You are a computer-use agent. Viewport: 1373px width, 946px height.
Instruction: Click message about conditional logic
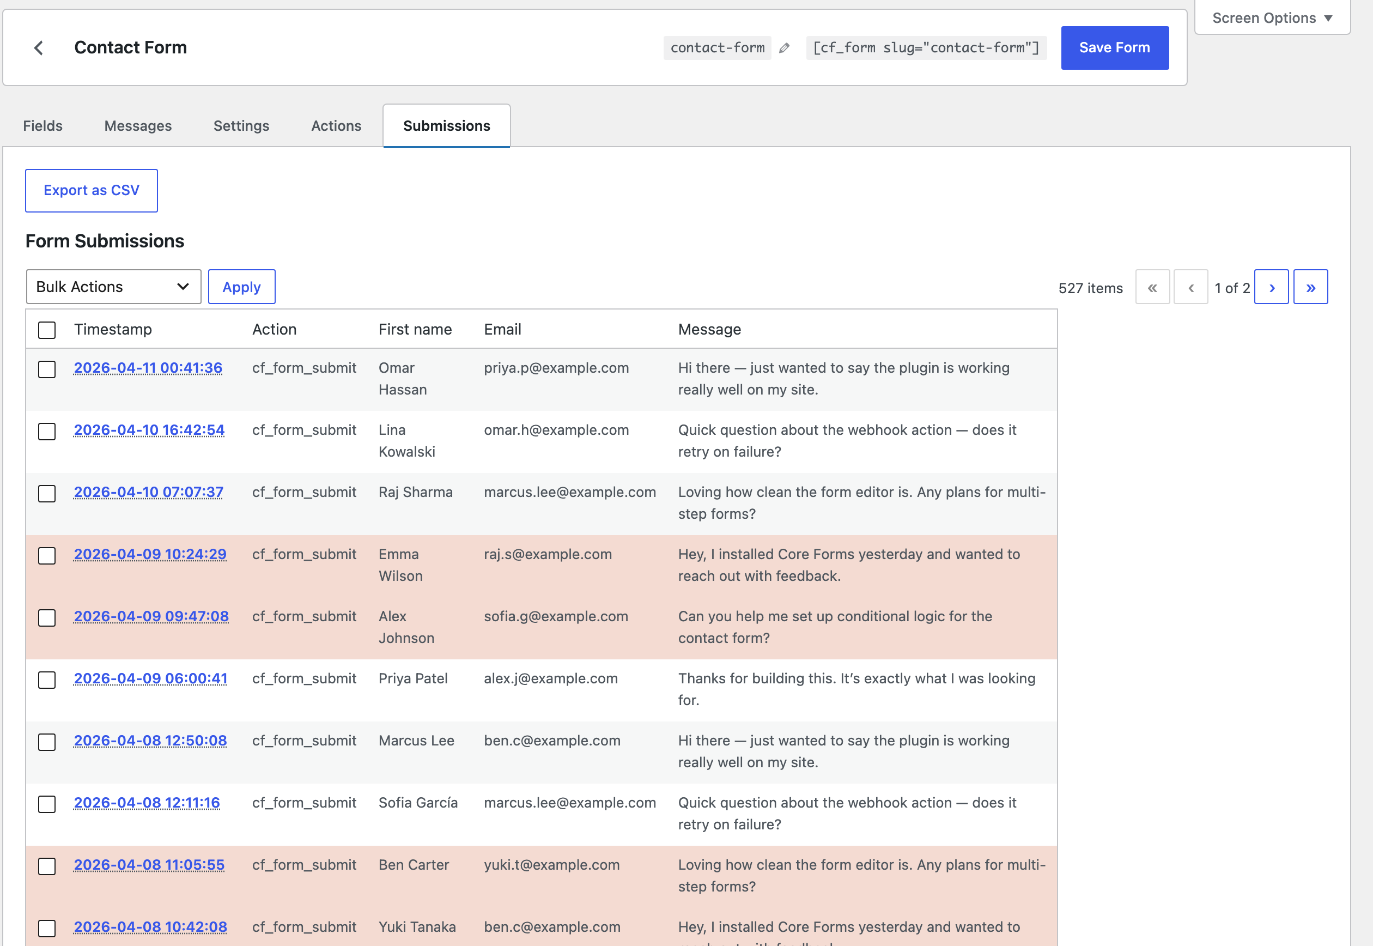[x=835, y=628]
